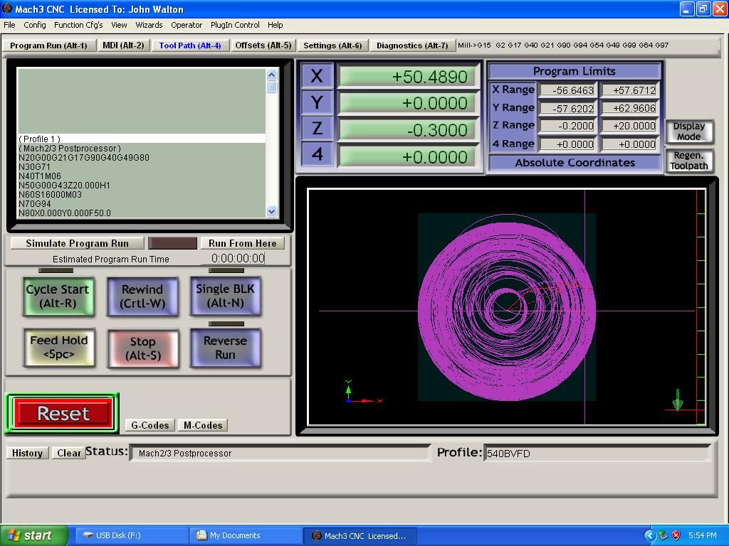Open the Config menu

click(x=35, y=25)
